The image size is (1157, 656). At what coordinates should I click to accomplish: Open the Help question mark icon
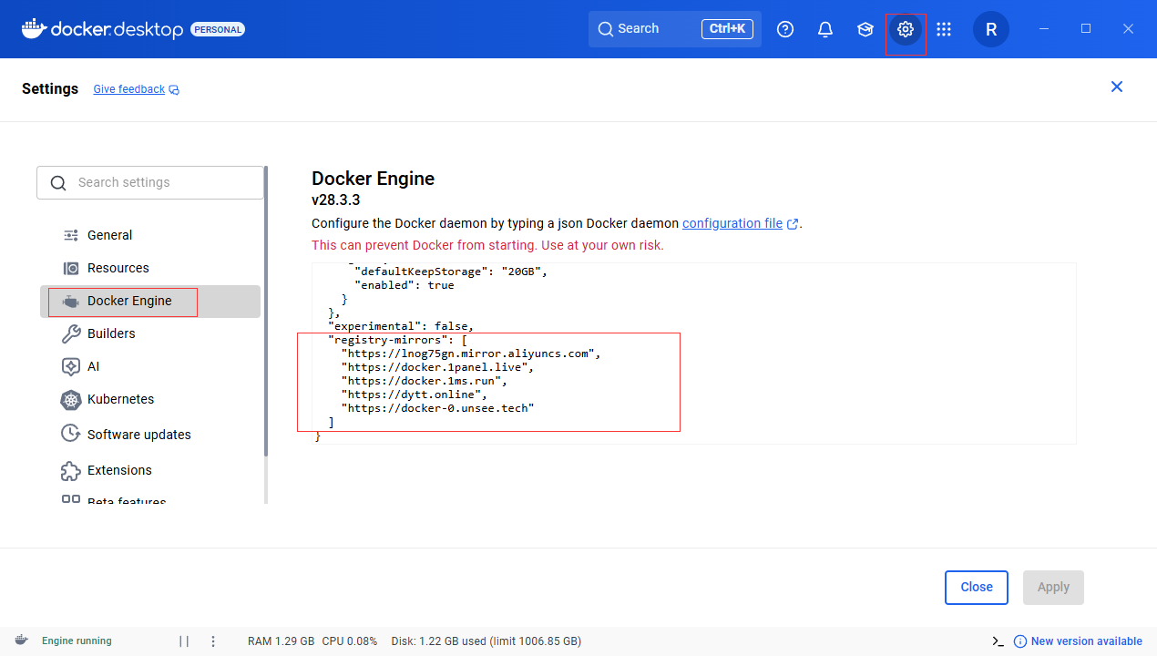point(785,29)
